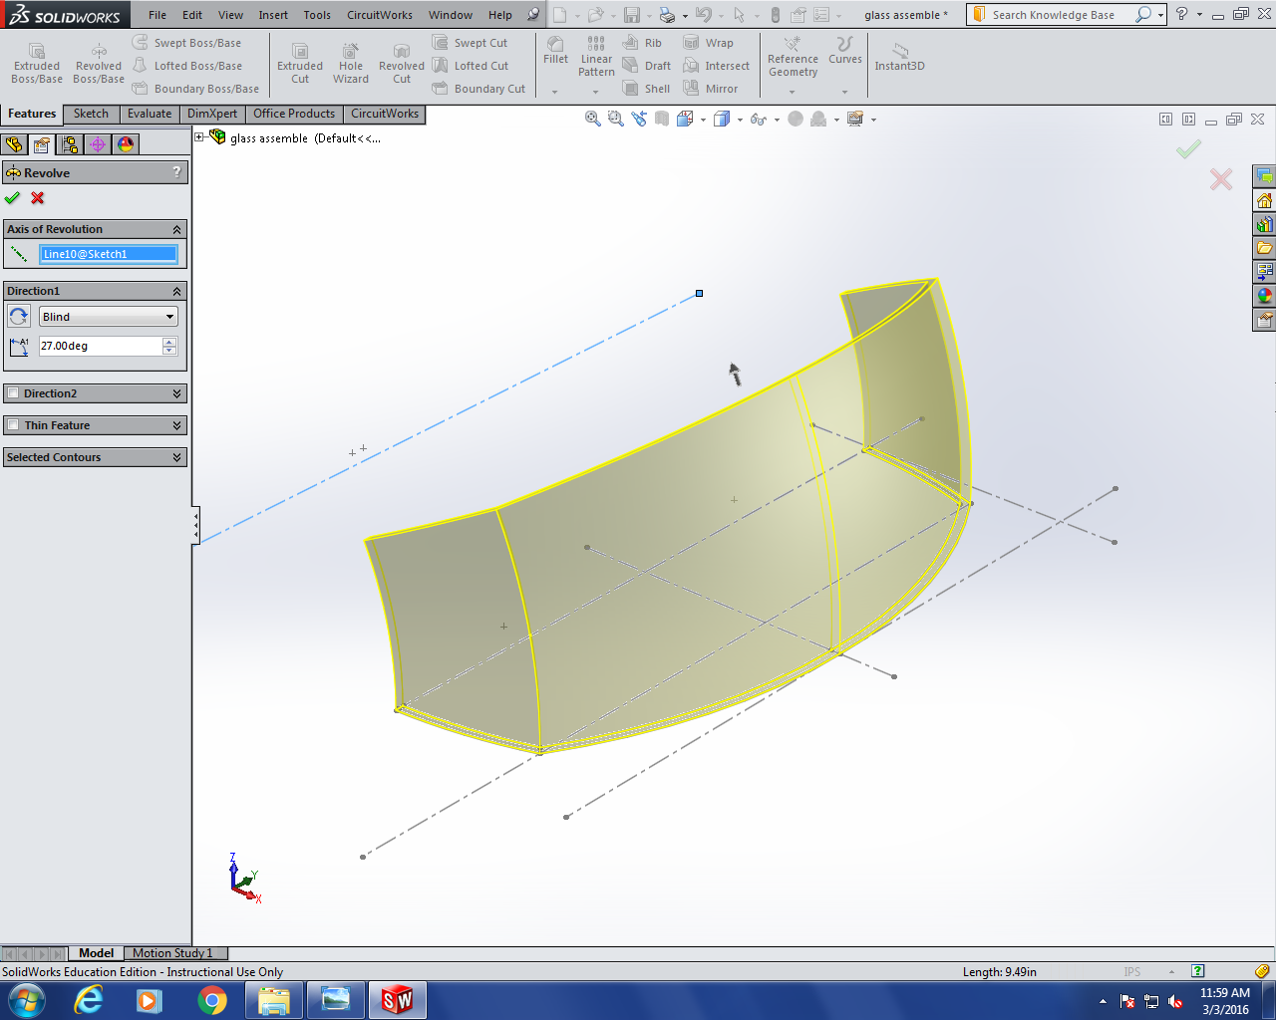Click the Instant3D button
This screenshot has height=1020, width=1276.
pos(899,56)
